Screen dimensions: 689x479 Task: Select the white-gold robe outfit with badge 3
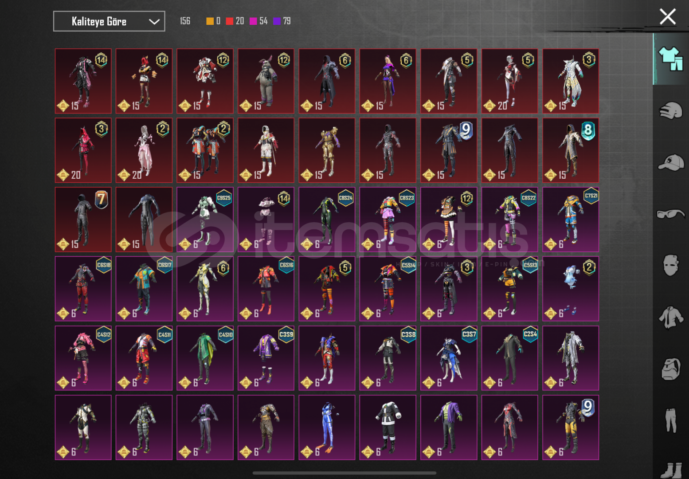tap(571, 81)
